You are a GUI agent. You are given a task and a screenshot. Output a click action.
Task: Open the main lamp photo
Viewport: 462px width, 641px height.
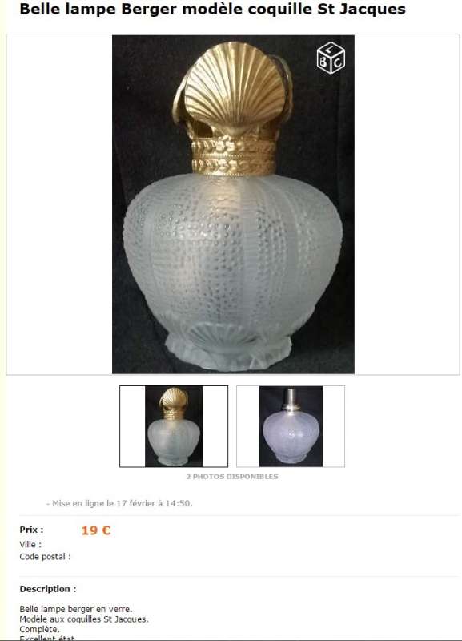click(x=233, y=204)
